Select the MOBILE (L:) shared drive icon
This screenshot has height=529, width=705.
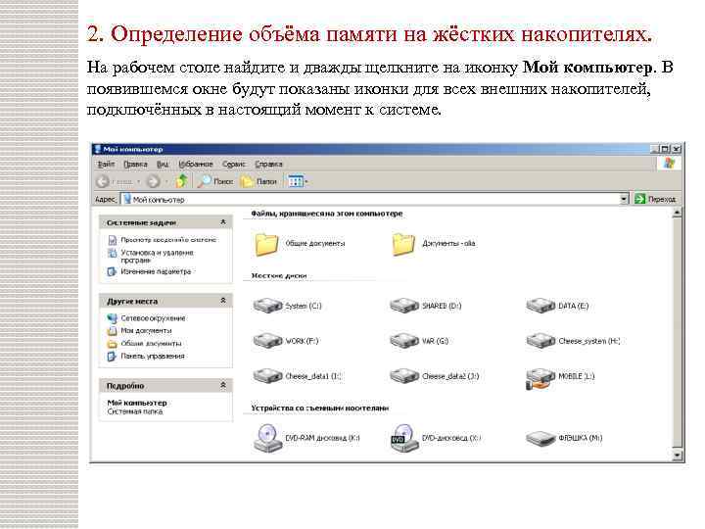point(540,378)
